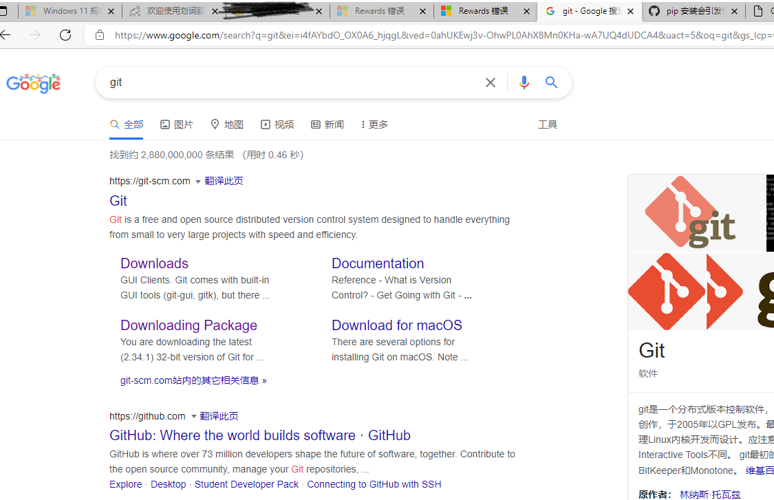This screenshot has width=774, height=500.
Task: Open the Downloads sitelink
Action: point(154,263)
